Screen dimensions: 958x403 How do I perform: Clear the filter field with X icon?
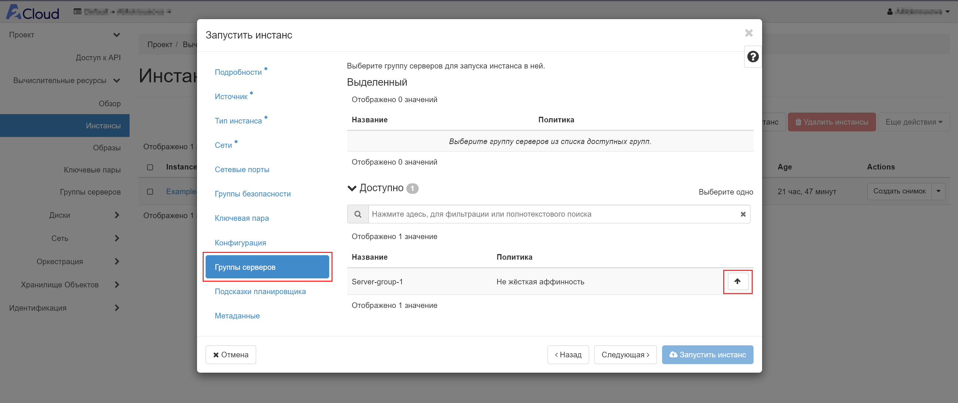coord(743,214)
